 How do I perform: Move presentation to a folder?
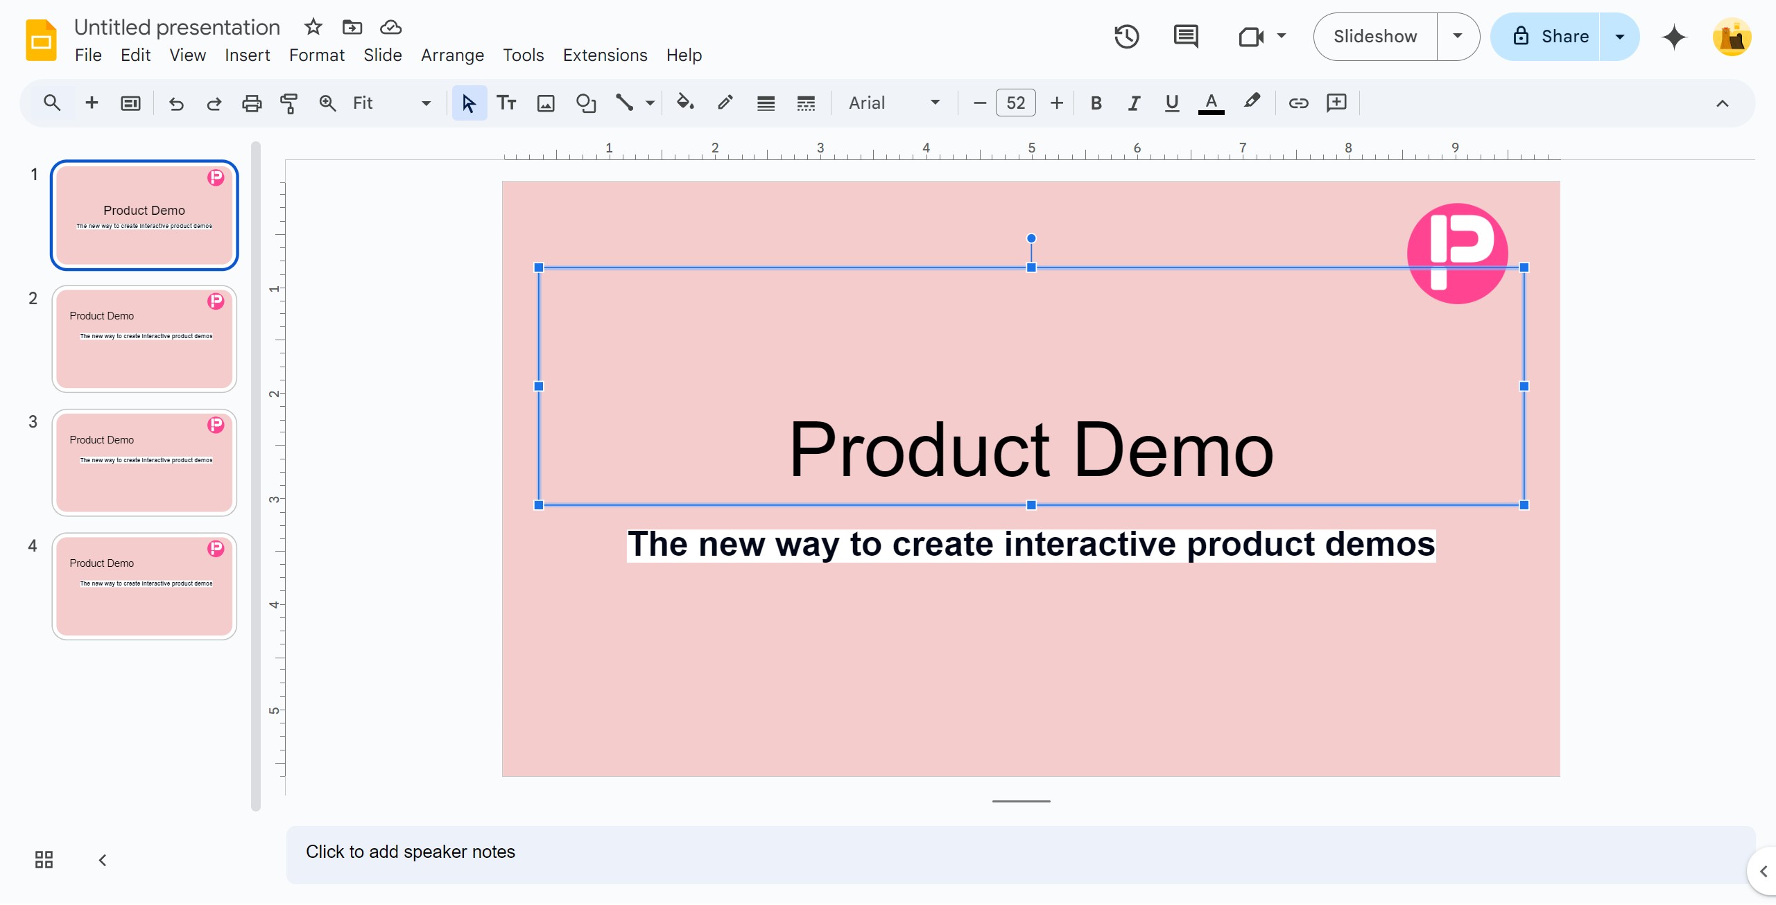point(352,27)
